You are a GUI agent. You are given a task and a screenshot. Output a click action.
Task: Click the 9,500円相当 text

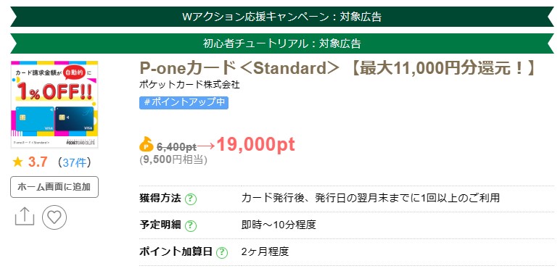(x=173, y=160)
